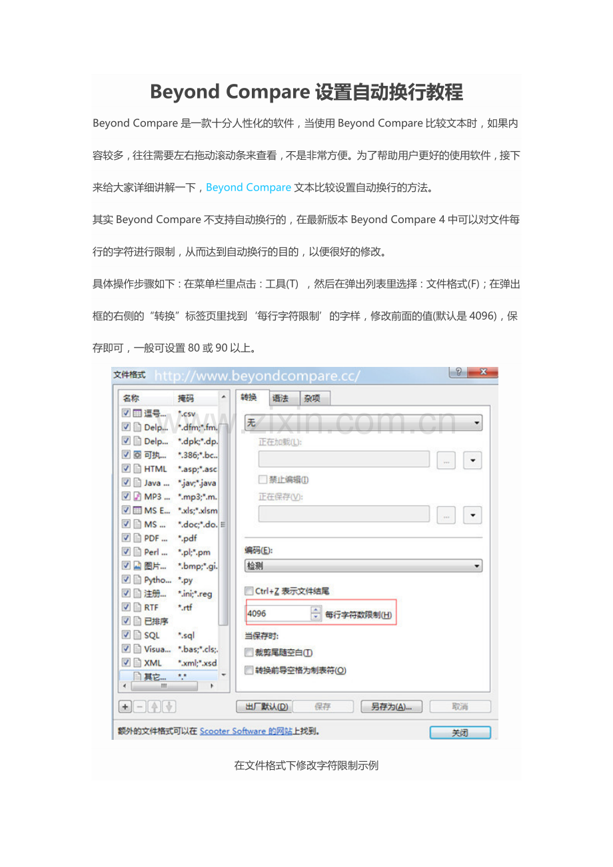
Task: Uncheck the RTF format checkbox
Action: pos(126,607)
